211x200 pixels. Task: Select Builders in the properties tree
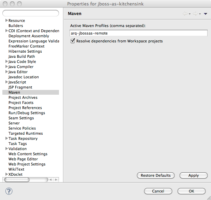16,26
